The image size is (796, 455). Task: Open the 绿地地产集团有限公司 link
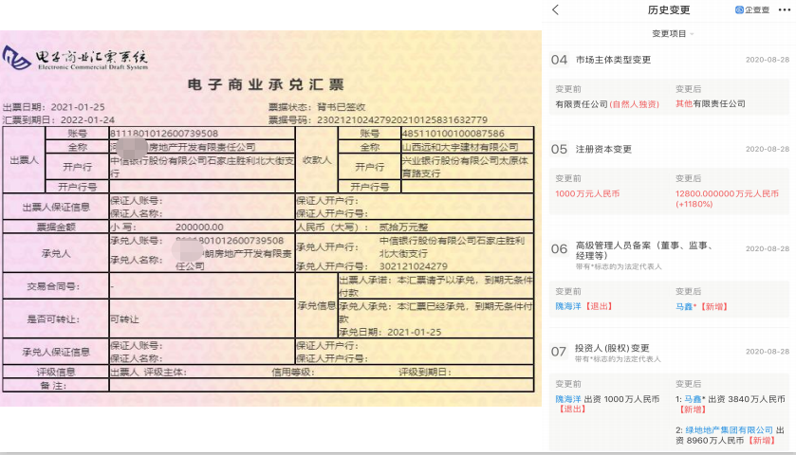(x=729, y=429)
